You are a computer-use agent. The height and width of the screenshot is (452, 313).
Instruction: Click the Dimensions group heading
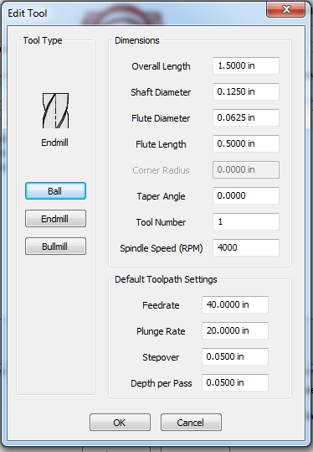click(137, 40)
